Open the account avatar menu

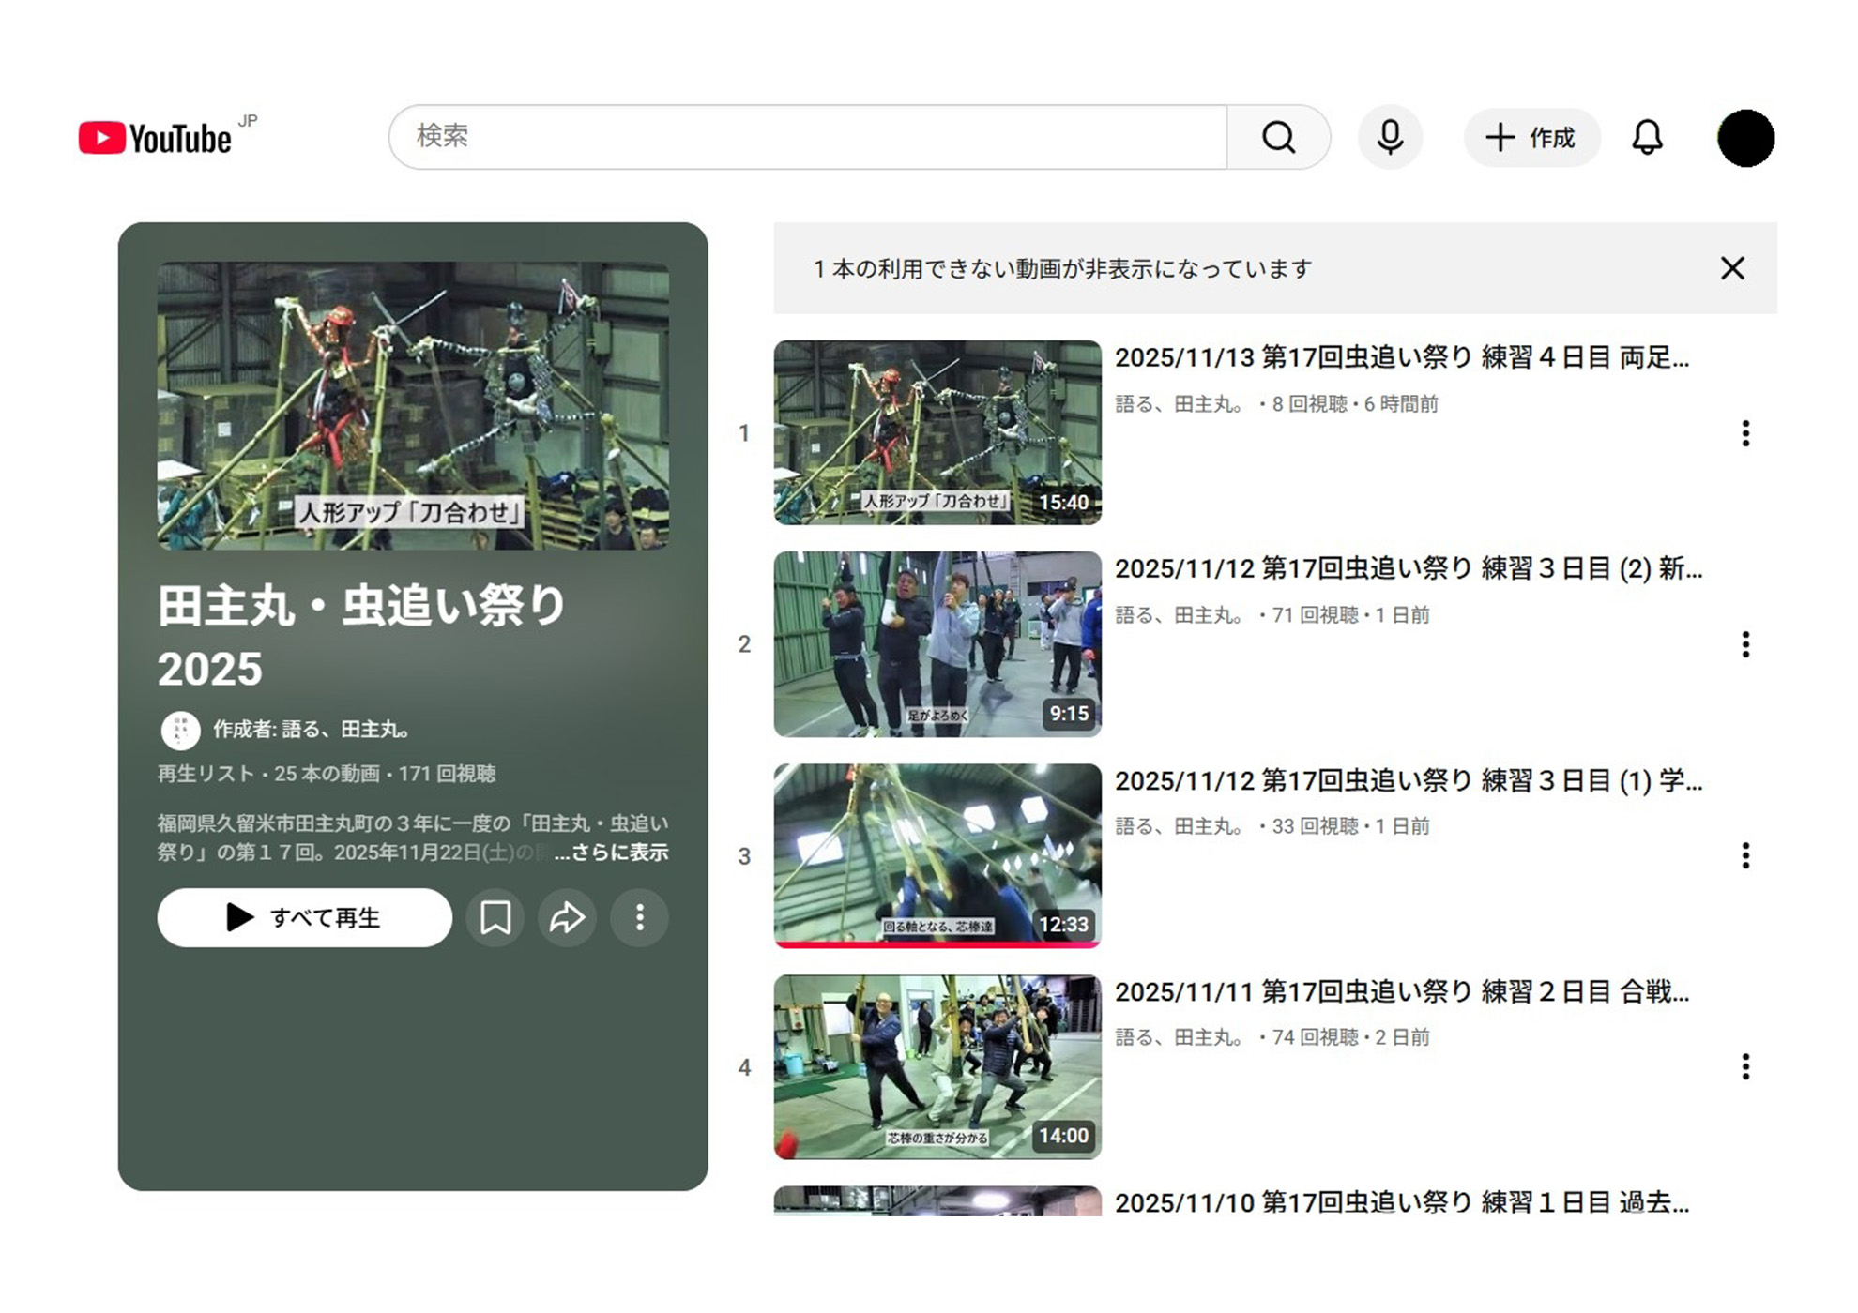[x=1744, y=138]
